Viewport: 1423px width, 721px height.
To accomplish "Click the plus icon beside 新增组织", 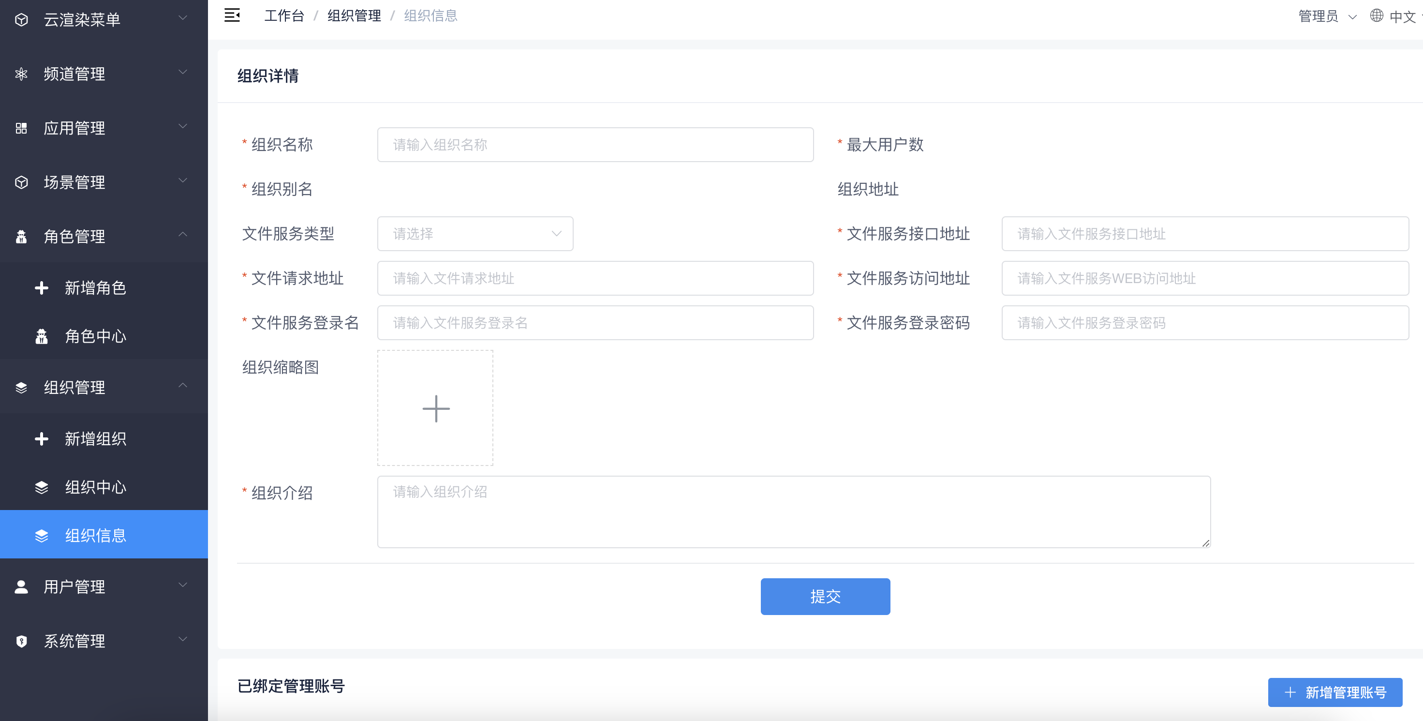I will coord(42,439).
